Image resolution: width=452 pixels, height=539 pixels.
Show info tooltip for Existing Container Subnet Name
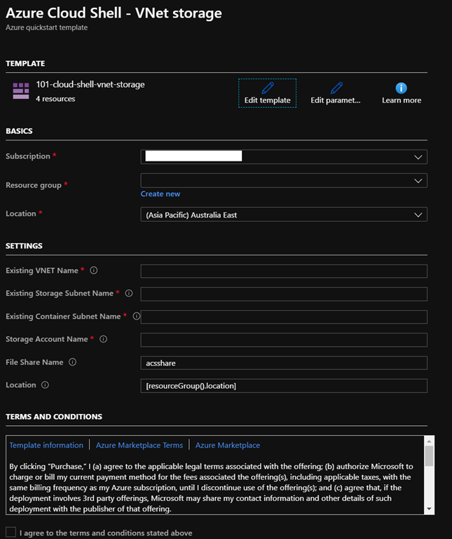pos(136,317)
